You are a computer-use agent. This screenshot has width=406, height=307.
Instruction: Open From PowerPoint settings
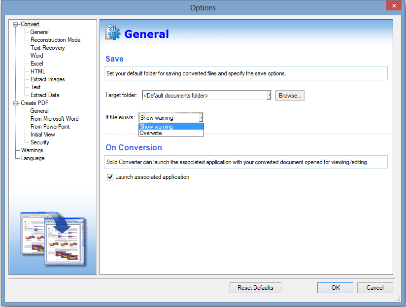pos(50,127)
